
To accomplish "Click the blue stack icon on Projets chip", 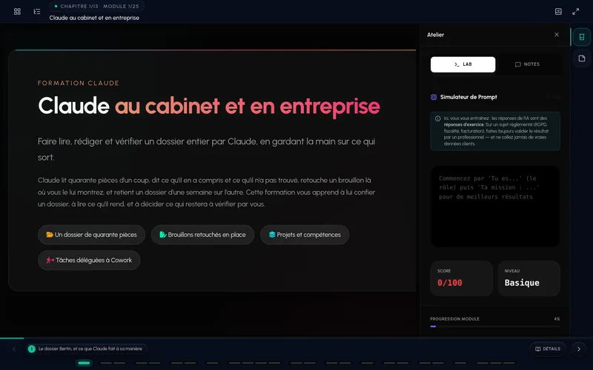I will [x=272, y=235].
